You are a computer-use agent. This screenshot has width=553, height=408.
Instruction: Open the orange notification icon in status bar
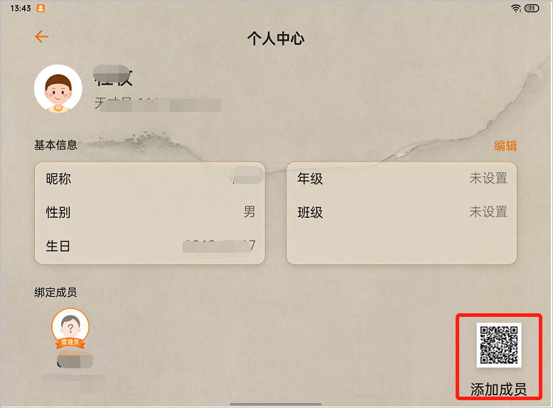[41, 8]
